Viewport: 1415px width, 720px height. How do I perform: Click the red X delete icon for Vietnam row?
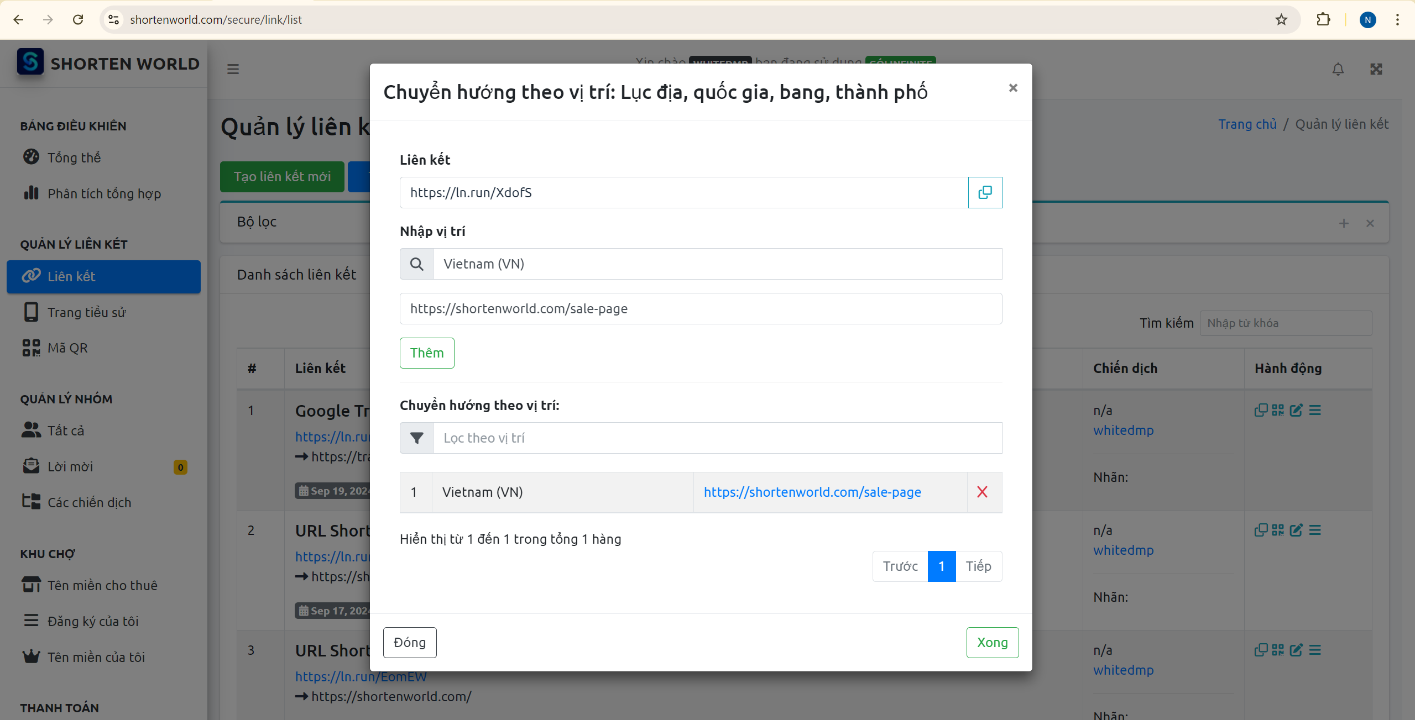pos(982,491)
